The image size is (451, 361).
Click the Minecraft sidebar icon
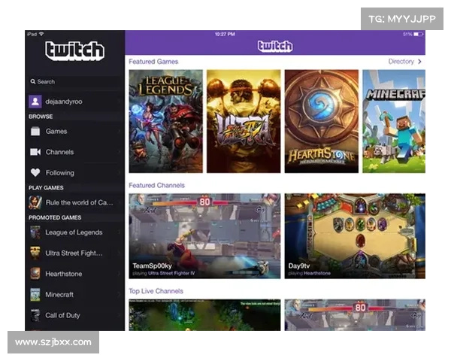tap(35, 295)
